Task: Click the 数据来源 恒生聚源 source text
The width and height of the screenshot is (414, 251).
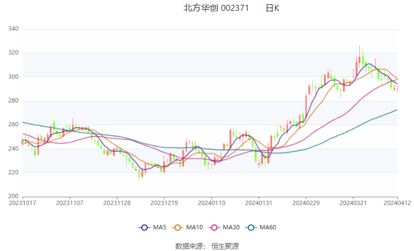Action: tap(207, 246)
